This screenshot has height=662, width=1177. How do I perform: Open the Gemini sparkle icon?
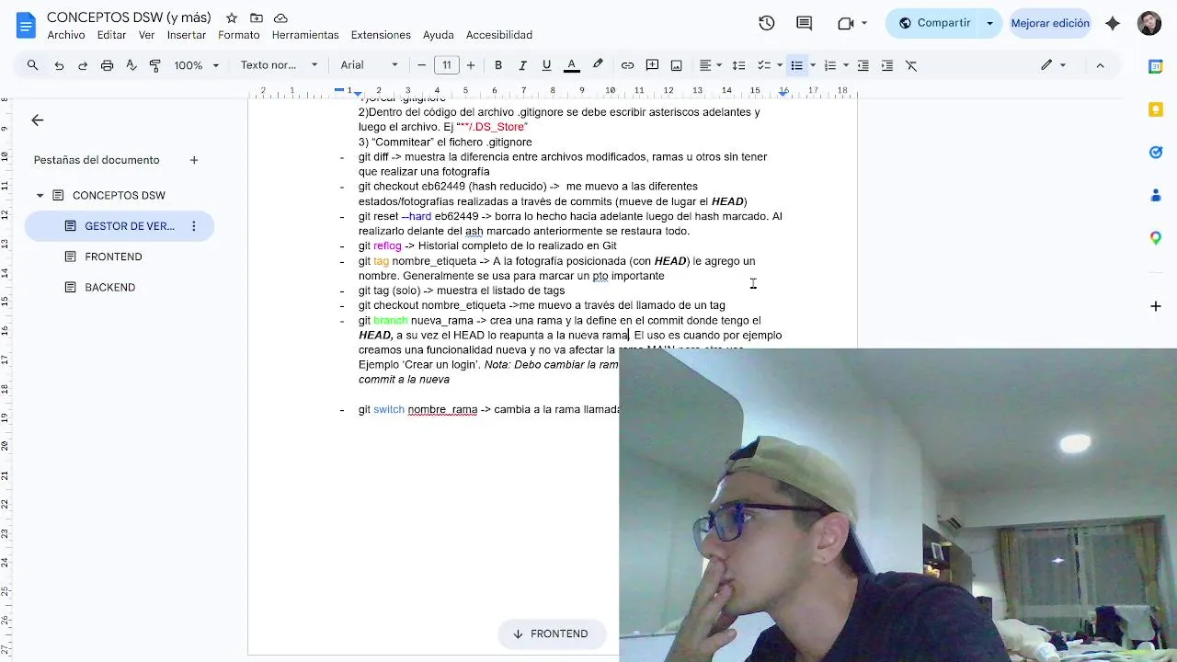coord(1113,23)
